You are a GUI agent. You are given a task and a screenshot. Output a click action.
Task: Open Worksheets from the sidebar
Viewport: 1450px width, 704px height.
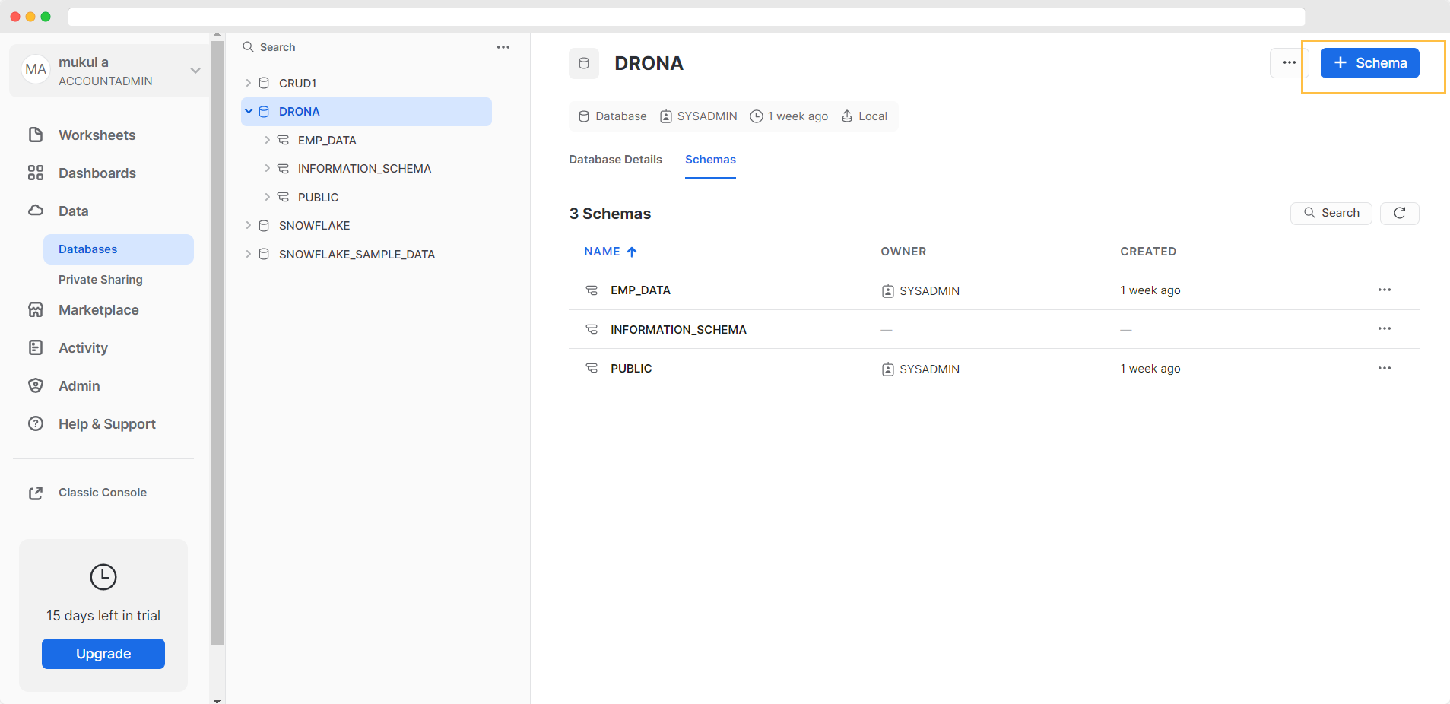coord(97,135)
